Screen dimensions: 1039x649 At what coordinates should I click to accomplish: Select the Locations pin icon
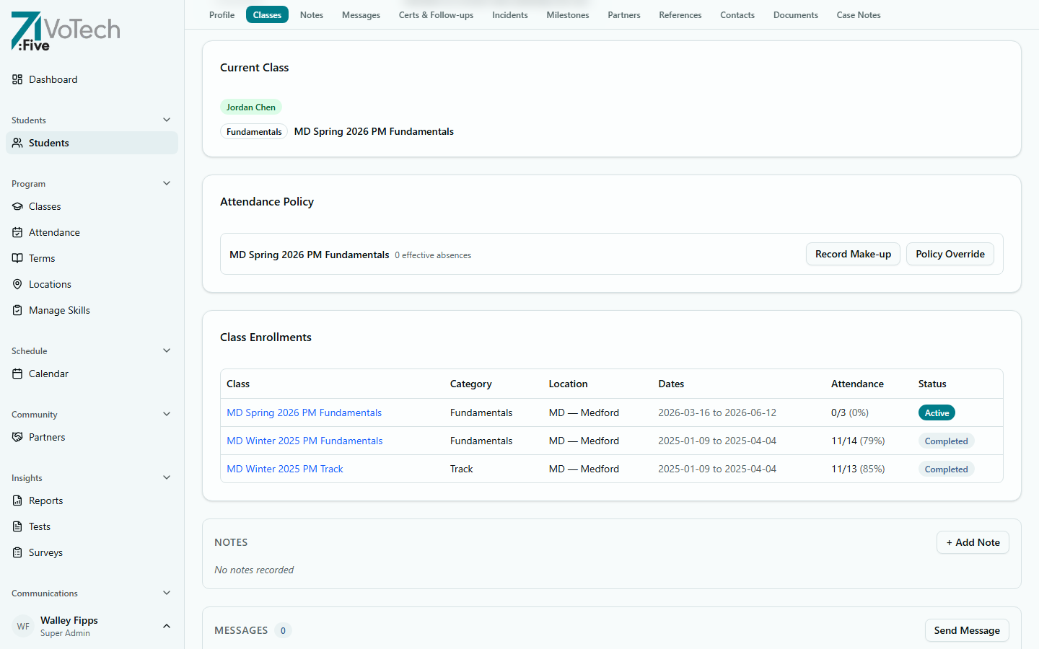tap(17, 284)
